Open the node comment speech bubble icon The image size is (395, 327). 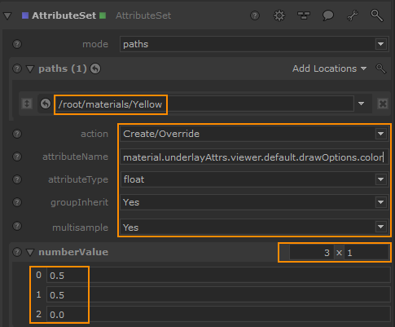point(328,15)
